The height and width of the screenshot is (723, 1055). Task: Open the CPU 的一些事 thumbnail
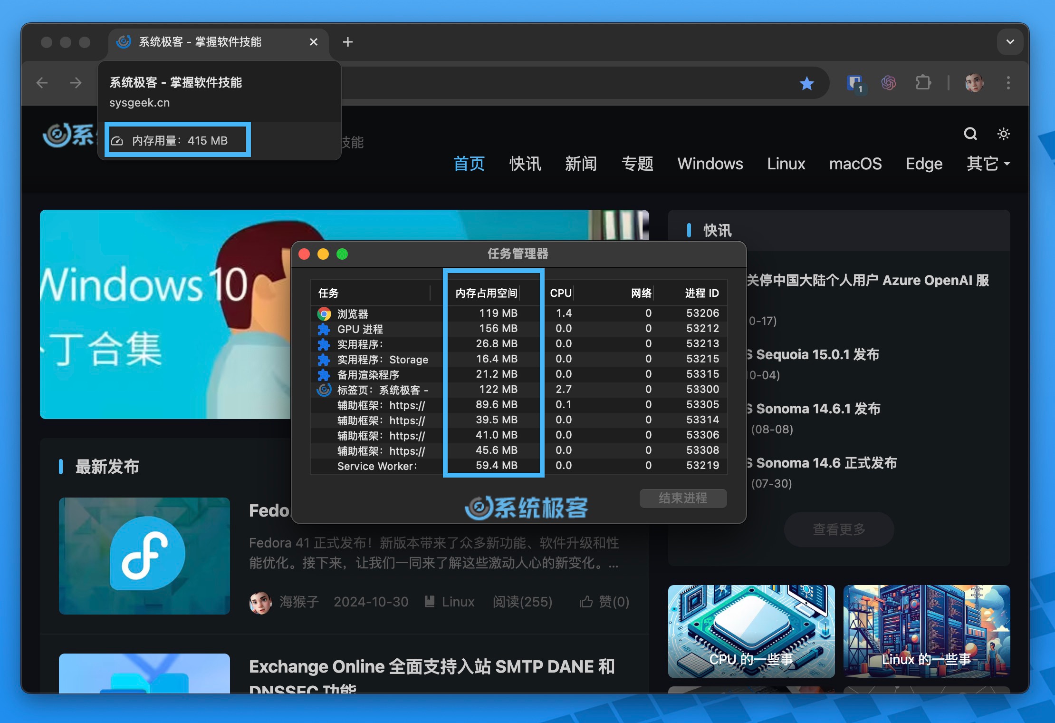point(751,631)
